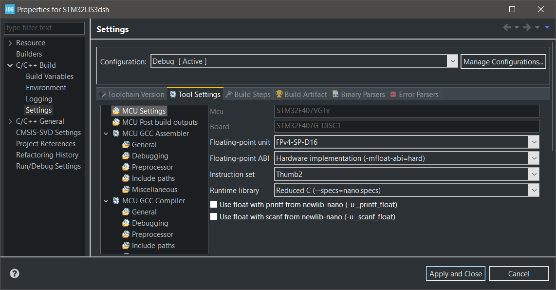Screen dimensions: 556x290
Task: Click the Cancel button
Action: pos(519,273)
